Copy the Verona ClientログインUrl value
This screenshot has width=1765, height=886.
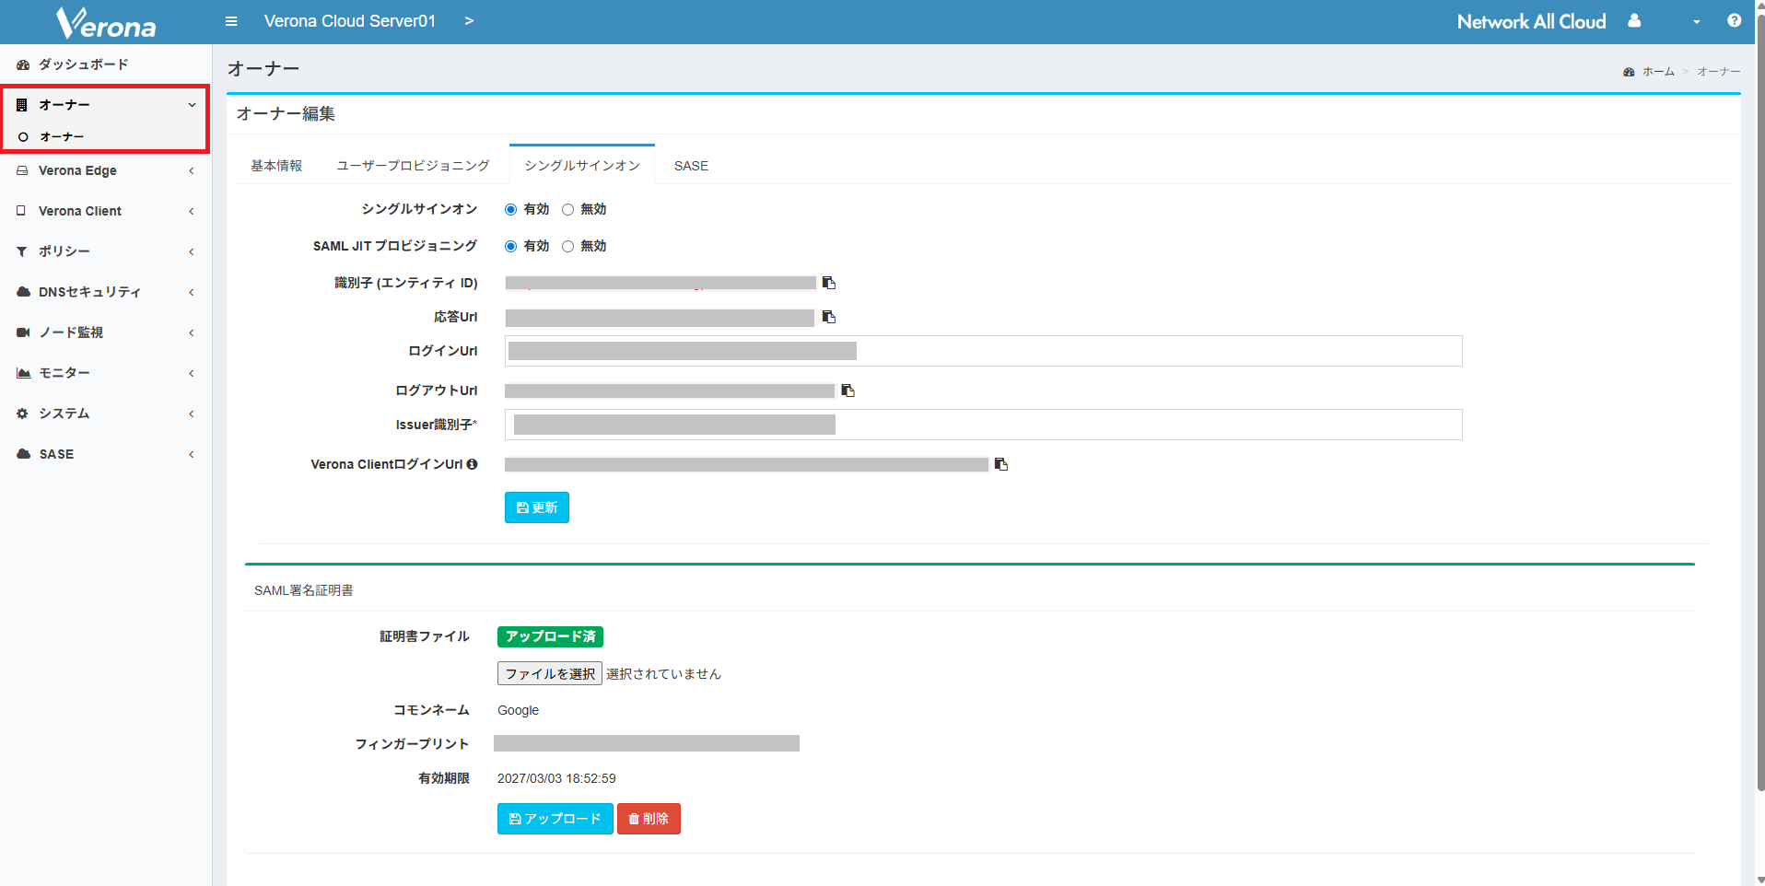point(1001,464)
